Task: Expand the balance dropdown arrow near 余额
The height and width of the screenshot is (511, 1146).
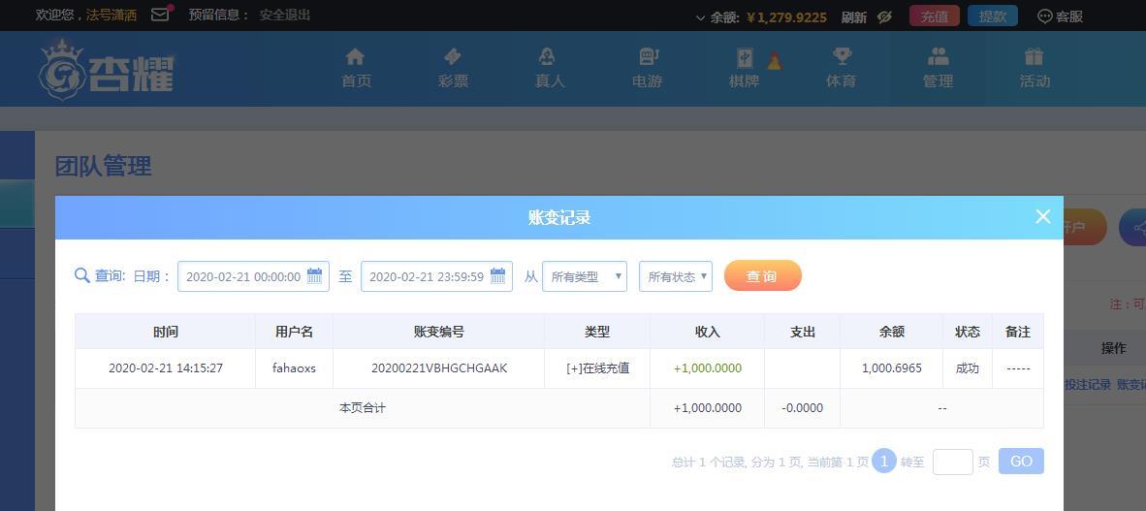Action: point(700,17)
